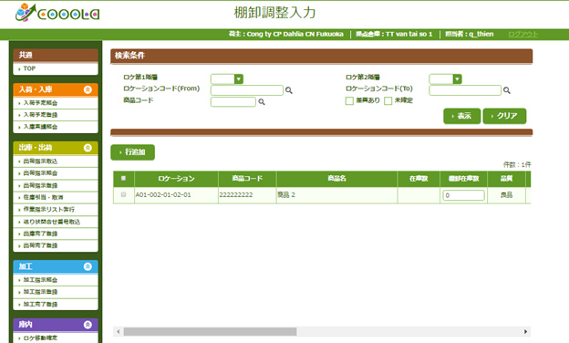Focus the 商品コード input field
This screenshot has width=569, height=343.
click(x=233, y=102)
